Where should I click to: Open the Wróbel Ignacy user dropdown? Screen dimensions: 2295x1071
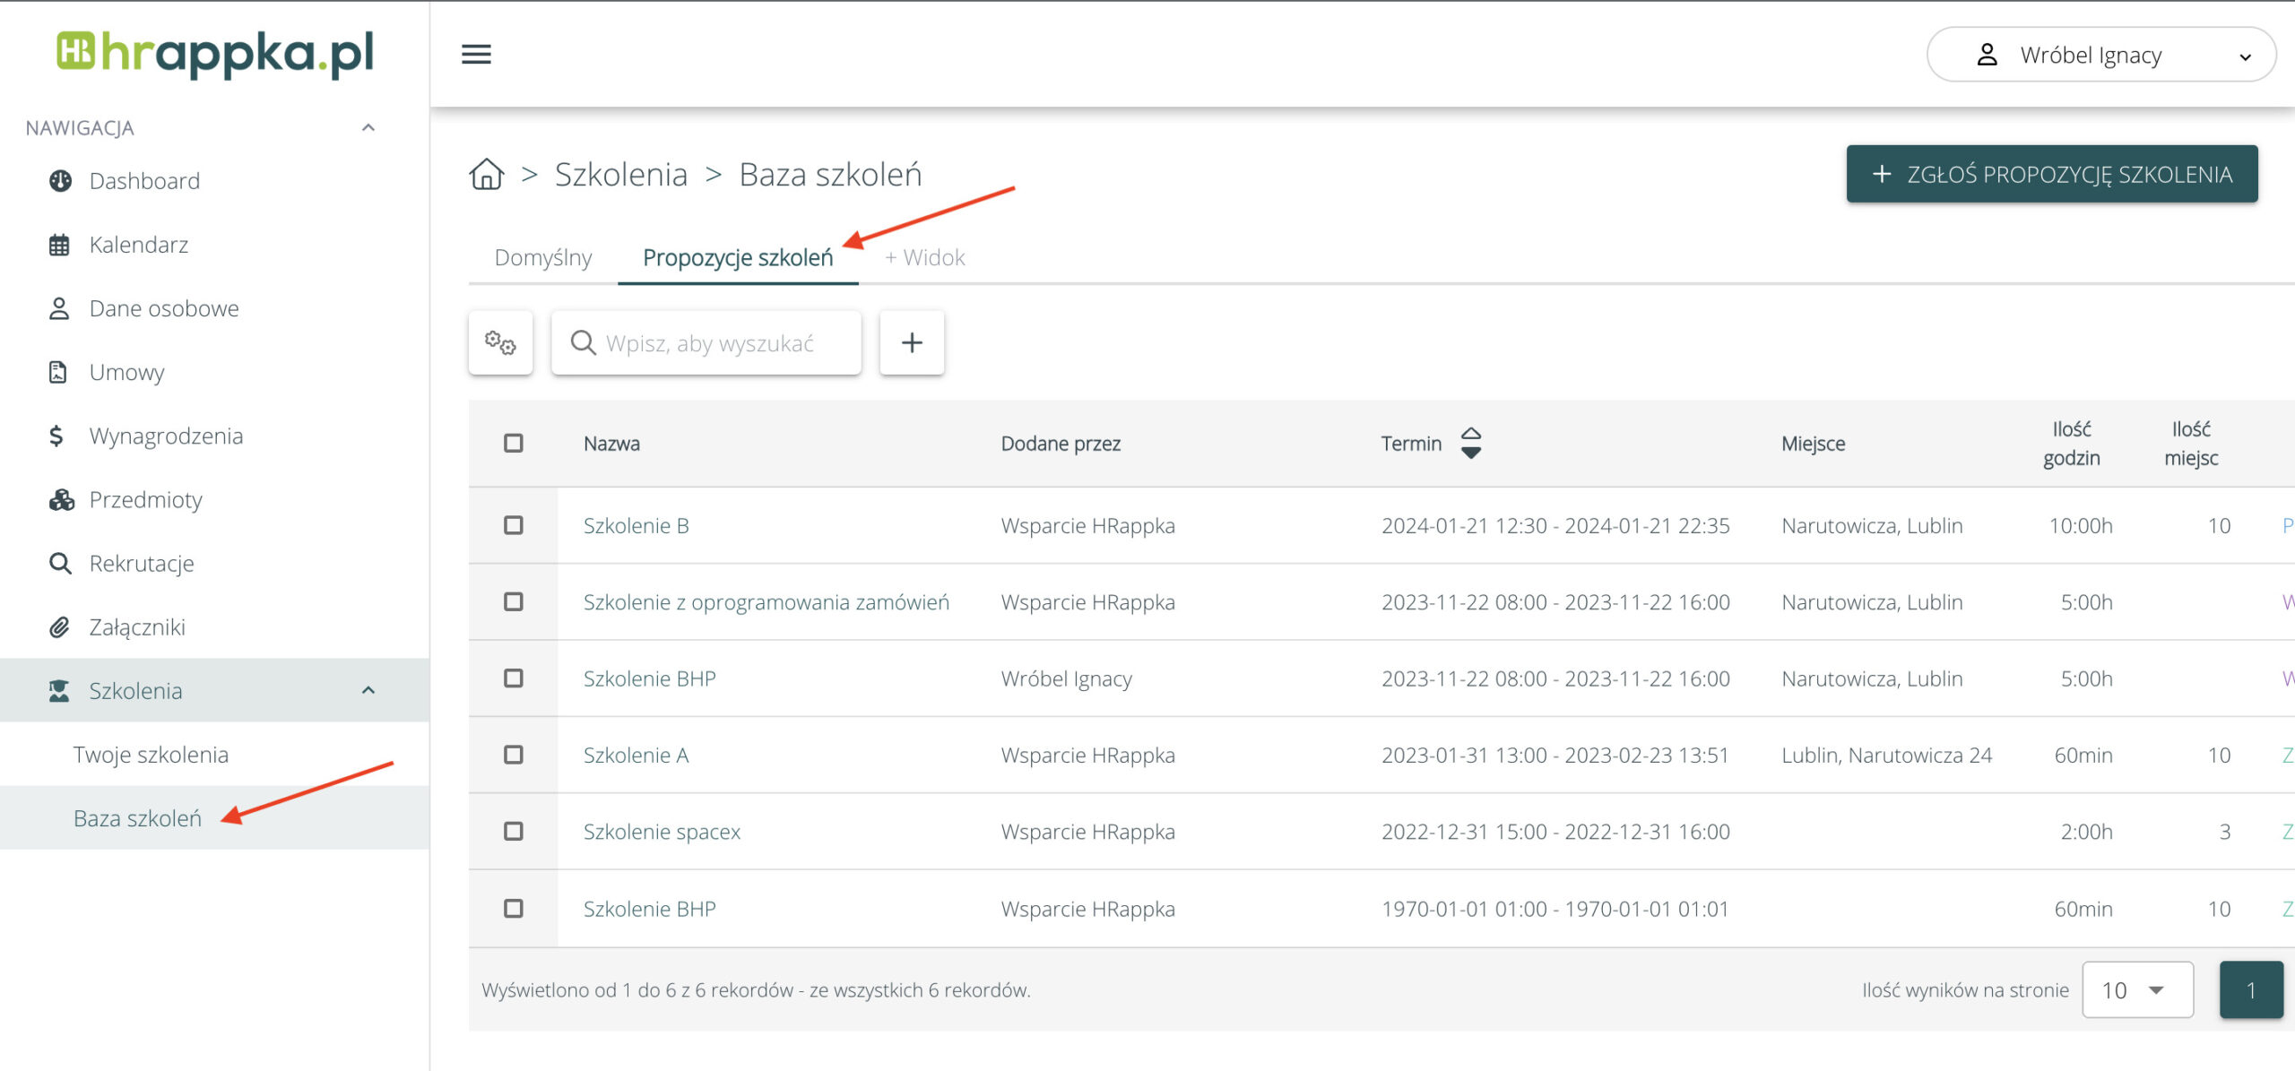[2100, 55]
